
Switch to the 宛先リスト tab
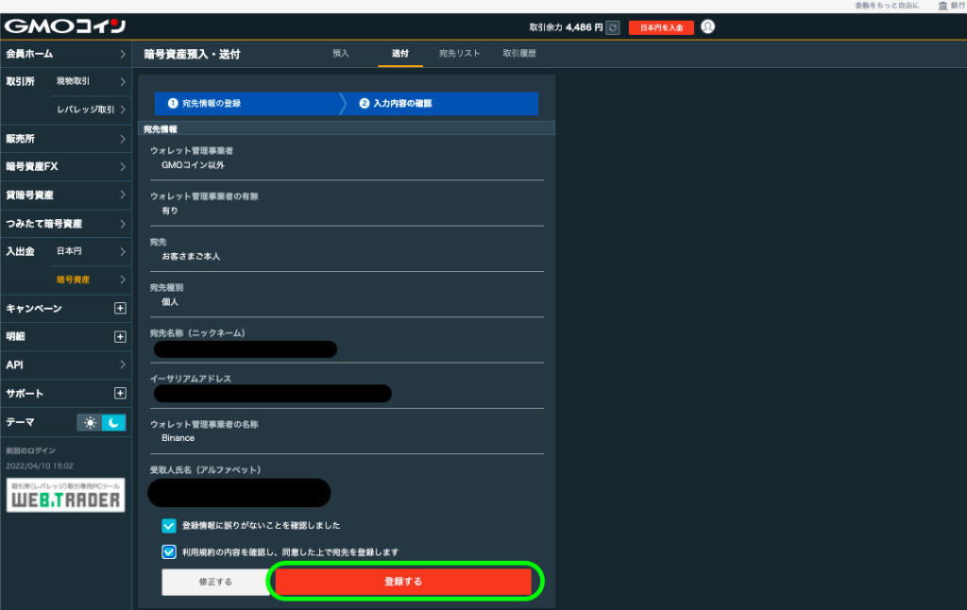[460, 54]
